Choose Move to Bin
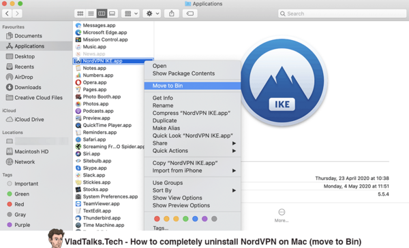 coord(192,86)
